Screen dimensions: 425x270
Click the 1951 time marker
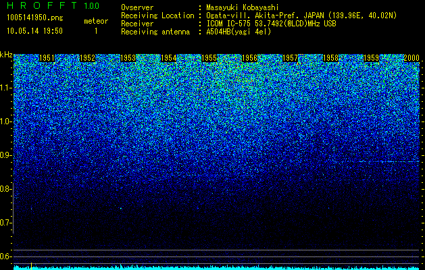click(x=47, y=58)
